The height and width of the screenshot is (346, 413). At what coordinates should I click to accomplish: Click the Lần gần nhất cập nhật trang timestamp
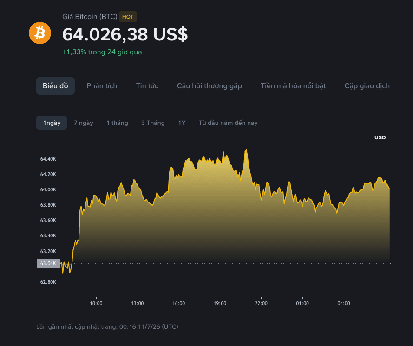click(107, 327)
